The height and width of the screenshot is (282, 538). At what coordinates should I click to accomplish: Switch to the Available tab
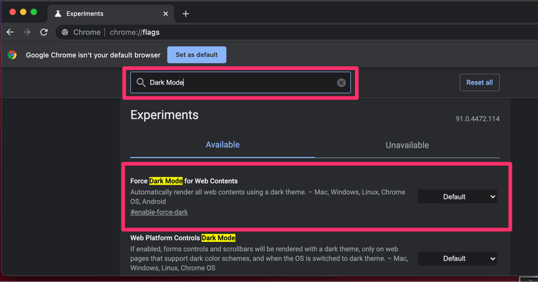(222, 145)
